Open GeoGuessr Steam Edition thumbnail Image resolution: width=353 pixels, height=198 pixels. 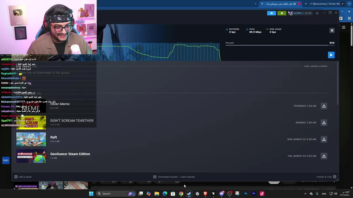point(31,156)
